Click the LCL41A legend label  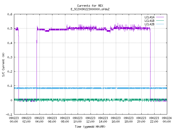click(x=149, y=17)
